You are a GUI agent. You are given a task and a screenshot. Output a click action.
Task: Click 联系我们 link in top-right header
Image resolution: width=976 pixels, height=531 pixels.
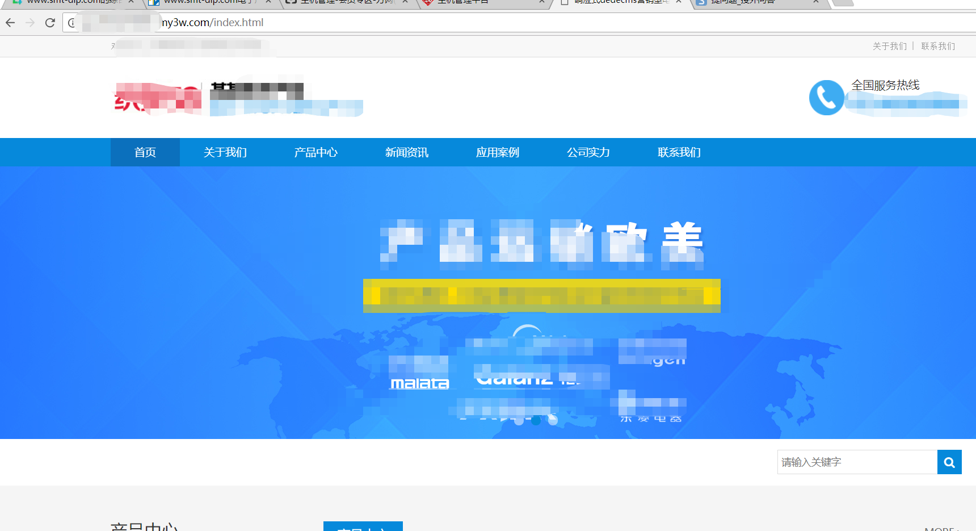(937, 46)
